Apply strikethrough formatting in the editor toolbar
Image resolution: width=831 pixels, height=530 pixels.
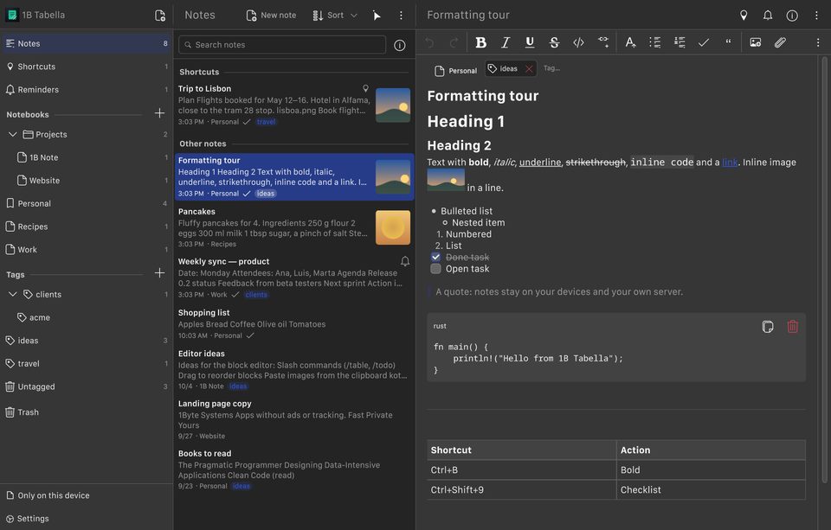(x=554, y=42)
